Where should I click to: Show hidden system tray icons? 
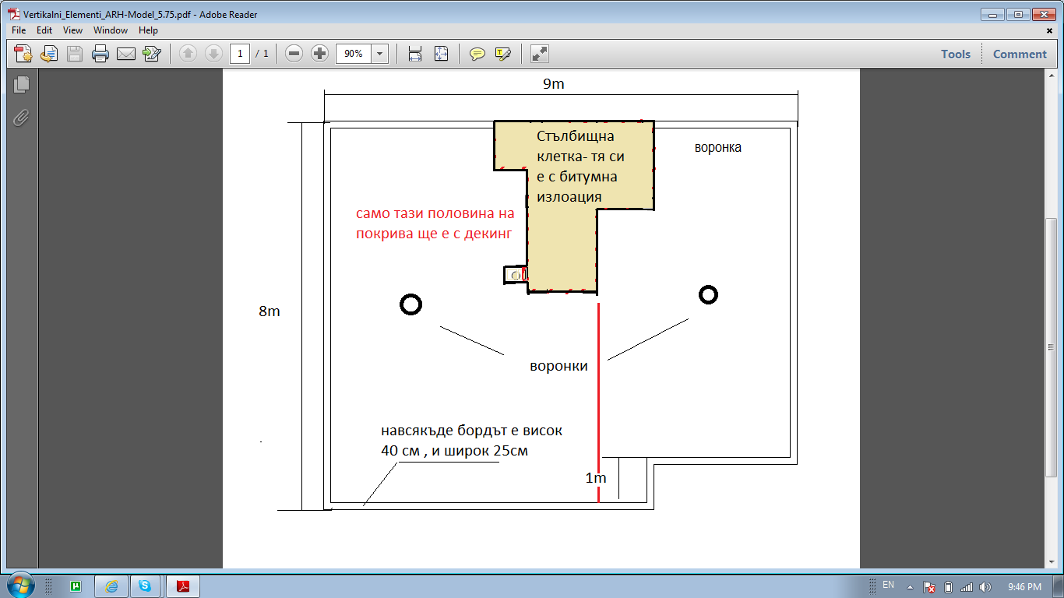coord(910,587)
